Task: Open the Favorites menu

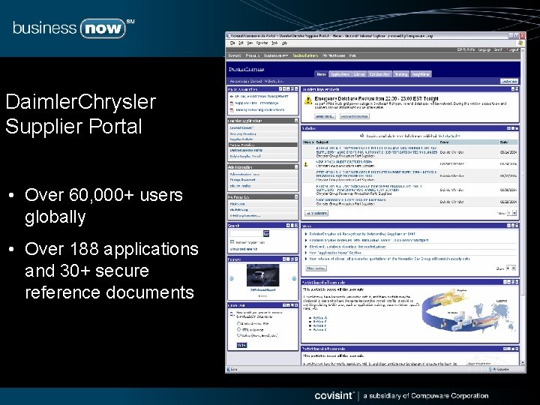Action: point(262,43)
